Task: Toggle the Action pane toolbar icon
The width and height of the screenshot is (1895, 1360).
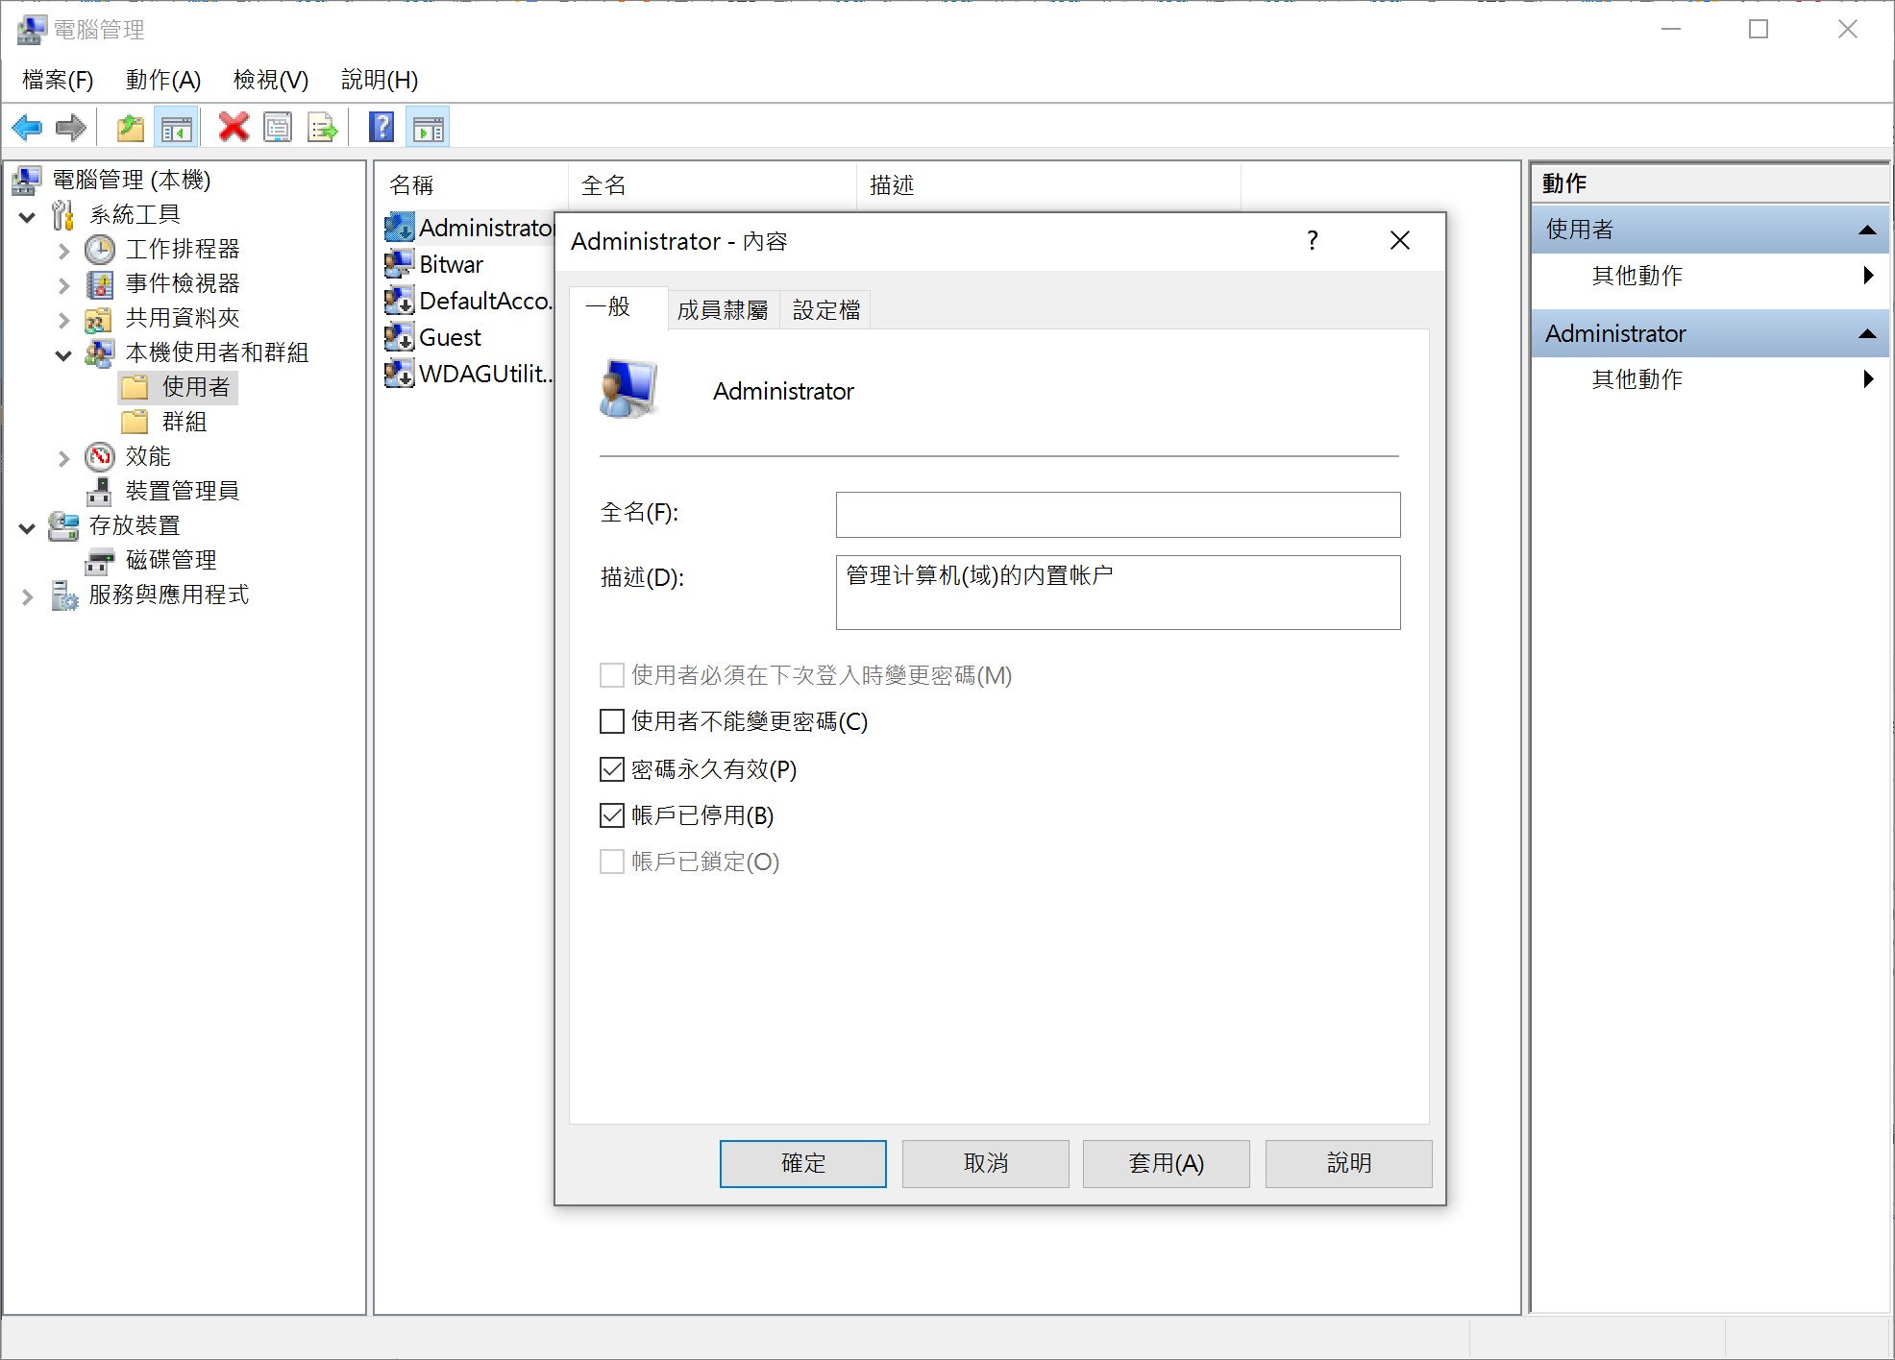Action: click(x=429, y=127)
